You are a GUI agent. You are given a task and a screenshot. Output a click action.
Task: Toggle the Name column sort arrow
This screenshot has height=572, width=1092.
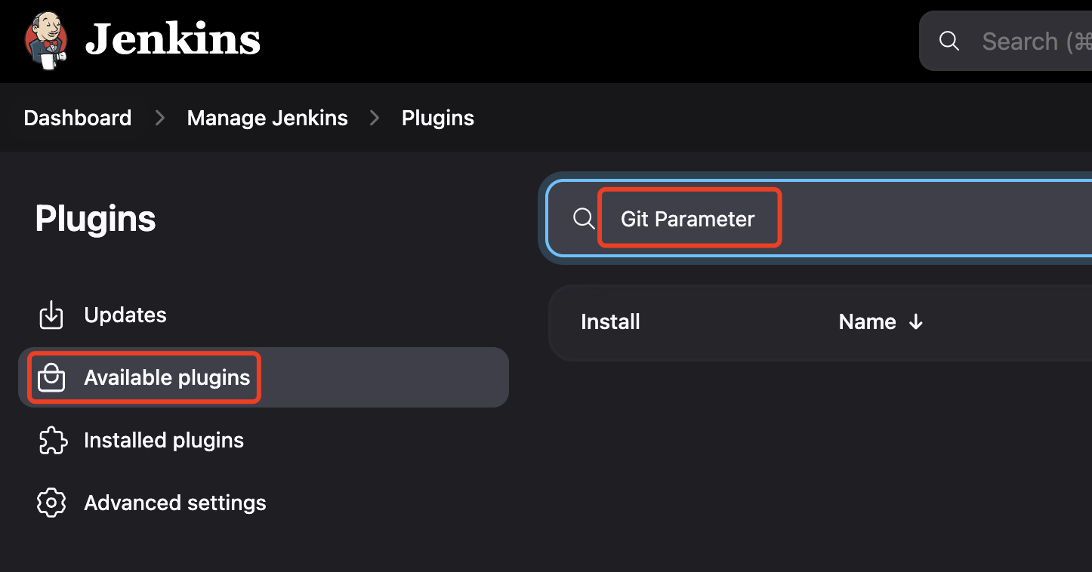[916, 322]
